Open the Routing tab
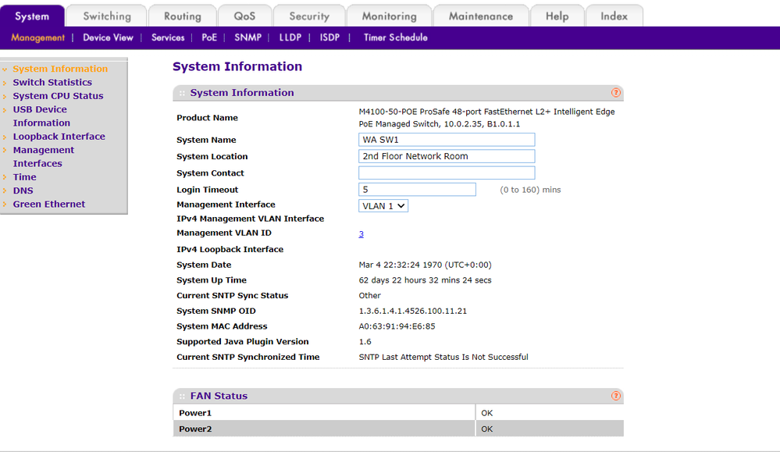The height and width of the screenshot is (452, 780). pos(183,16)
